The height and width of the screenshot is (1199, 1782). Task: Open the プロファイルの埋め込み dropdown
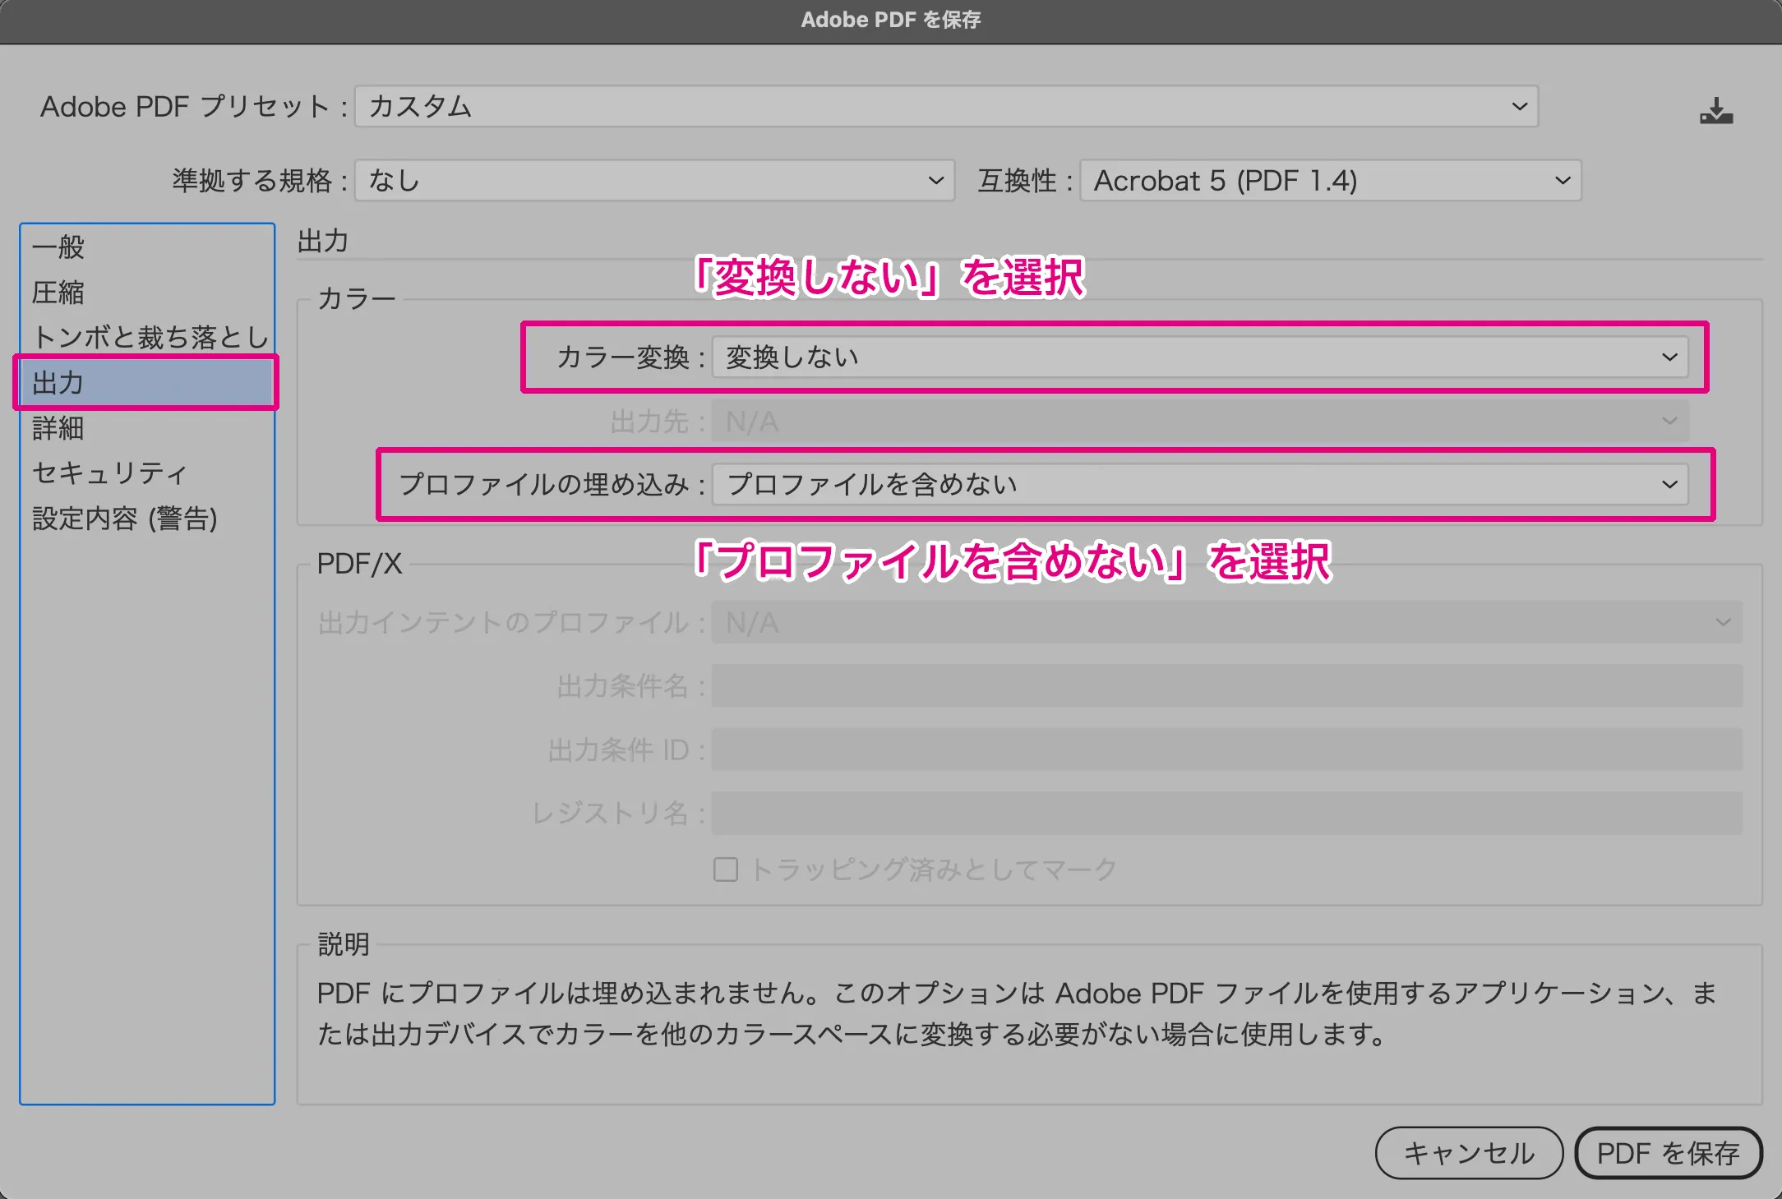(1200, 484)
